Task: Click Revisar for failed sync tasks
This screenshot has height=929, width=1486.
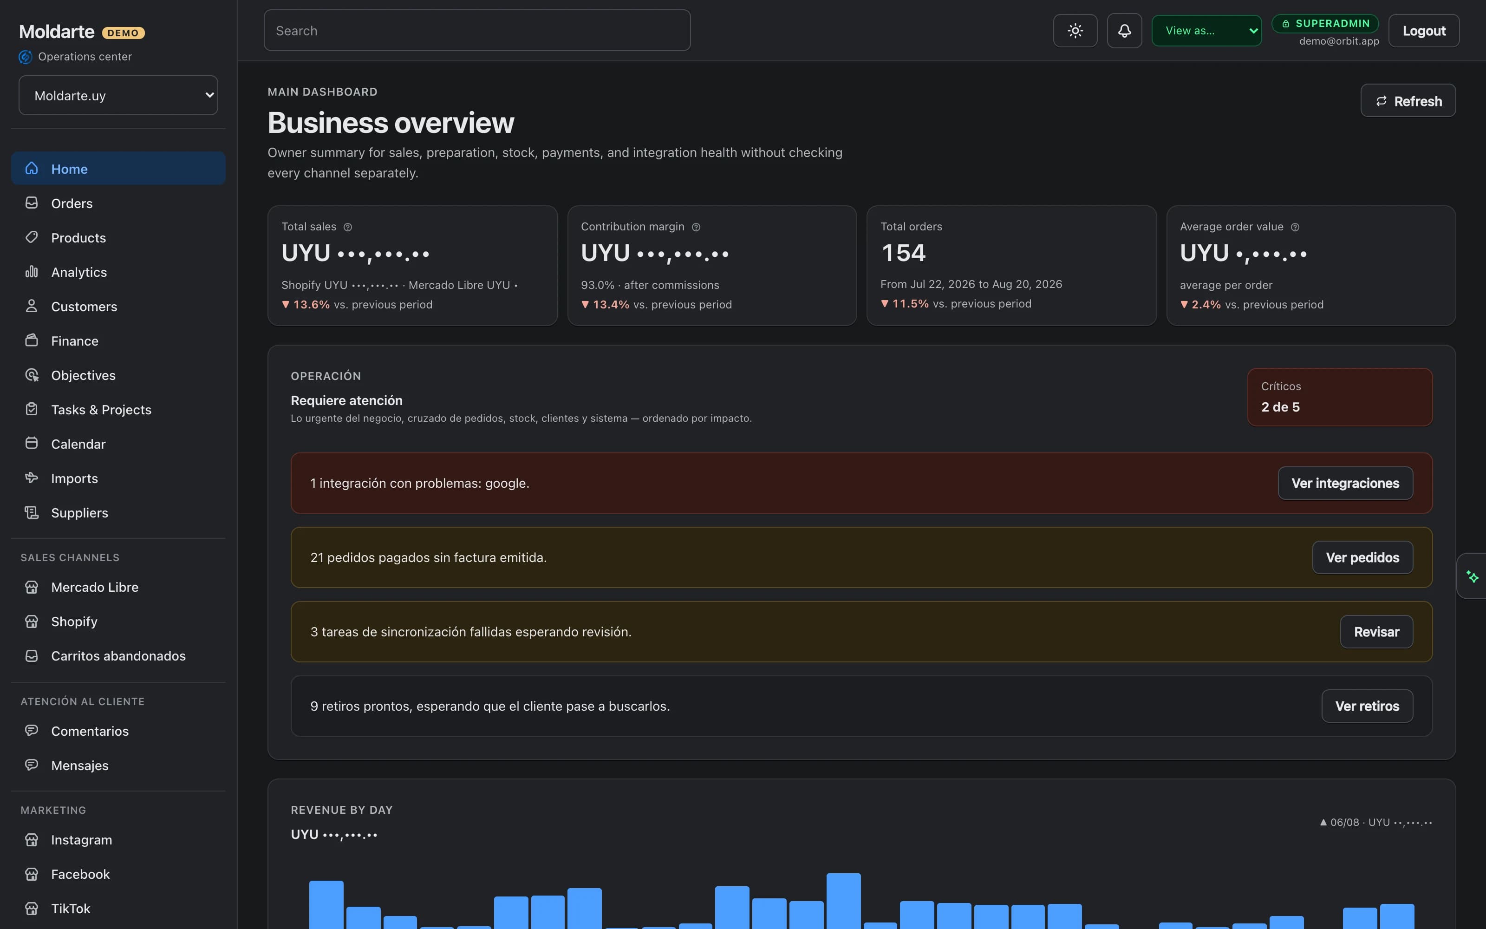Action: 1377,632
